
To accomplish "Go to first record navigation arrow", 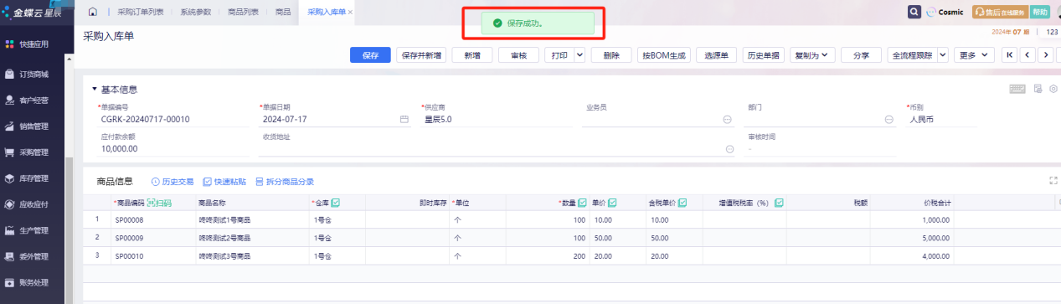I will [x=1010, y=55].
